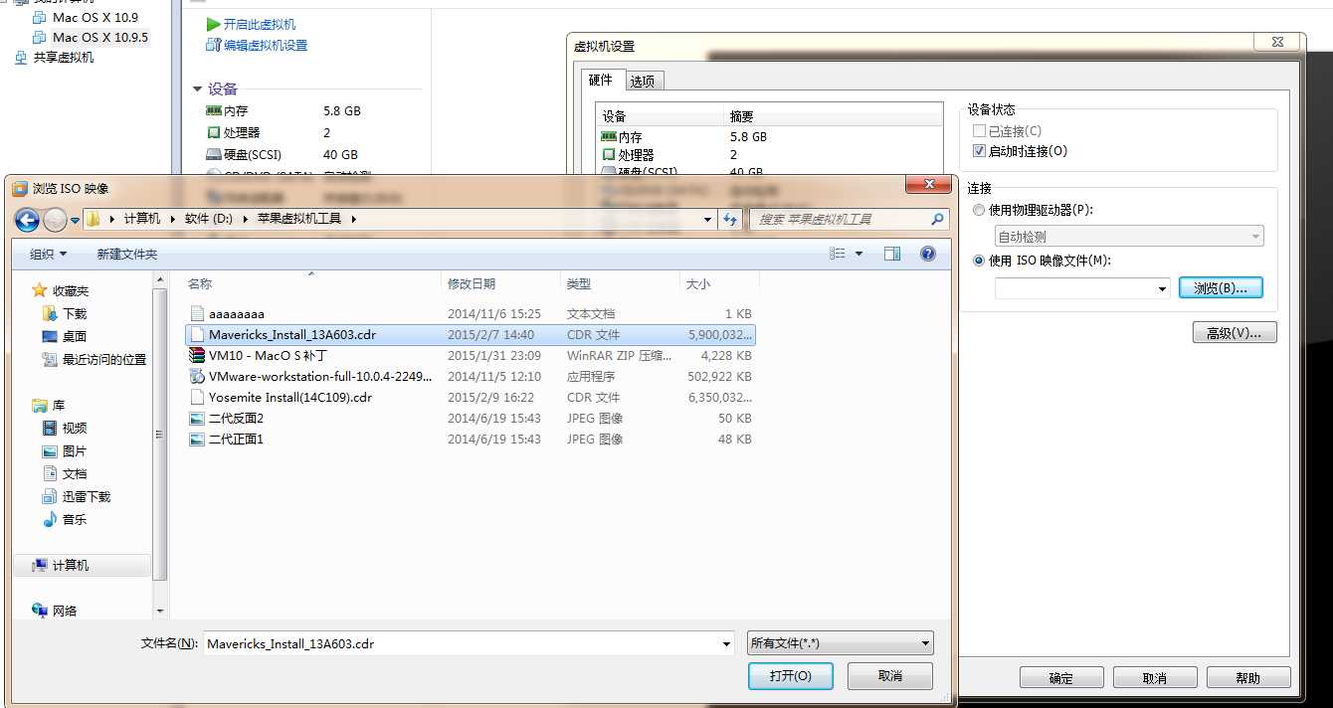Viewport: 1333px width, 708px height.
Task: Select the 库 libraries node
Action: pyautogui.click(x=49, y=405)
